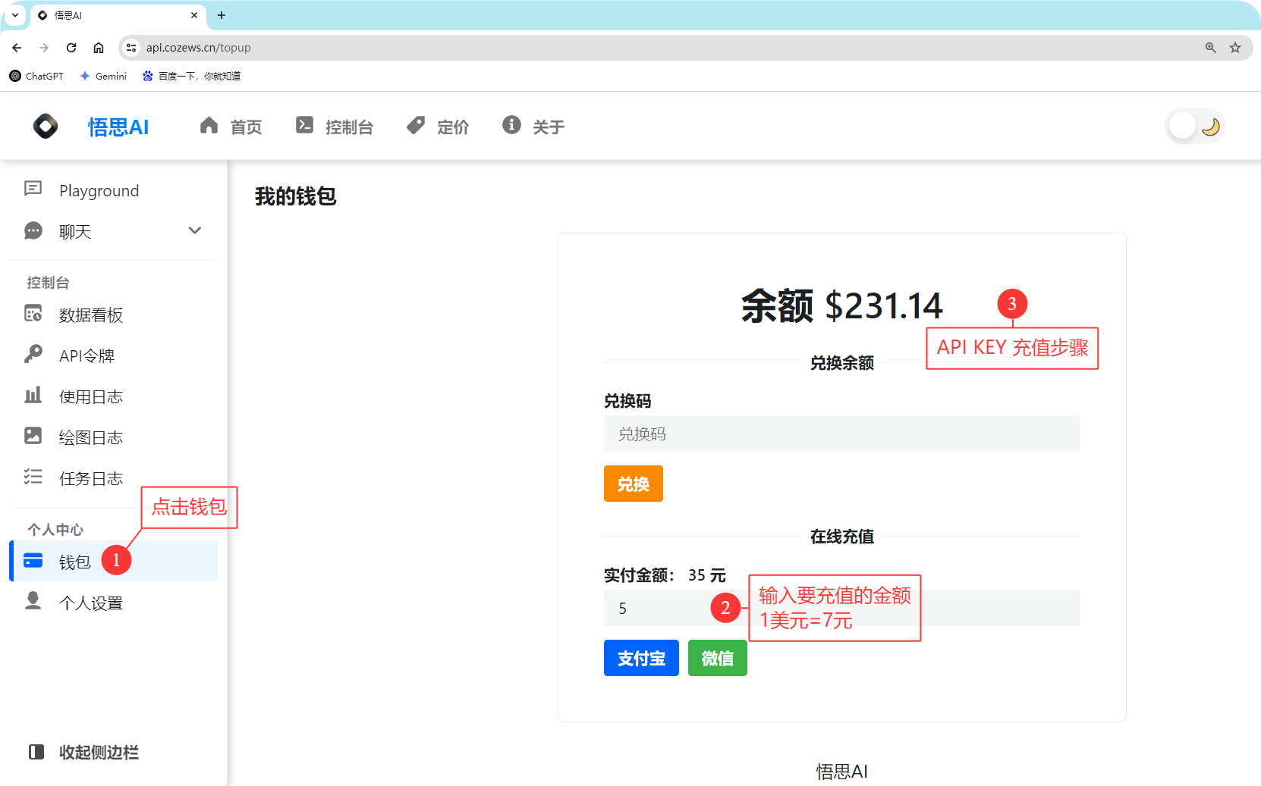1261x786 pixels.
Task: Pay with the blue 支付宝 button
Action: pos(641,658)
